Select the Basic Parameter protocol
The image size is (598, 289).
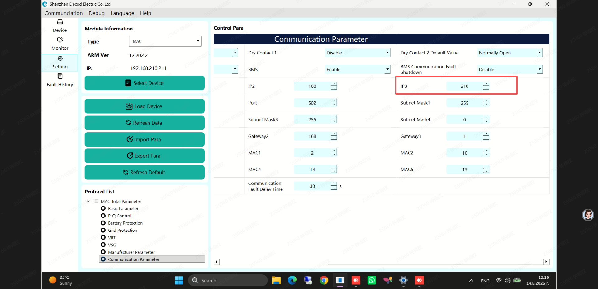click(123, 208)
